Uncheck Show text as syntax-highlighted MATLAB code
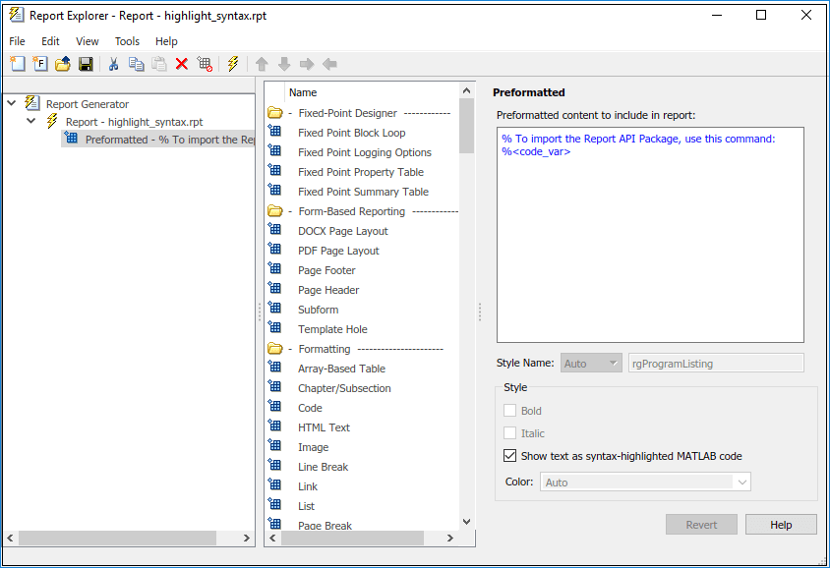830x568 pixels. pos(509,455)
